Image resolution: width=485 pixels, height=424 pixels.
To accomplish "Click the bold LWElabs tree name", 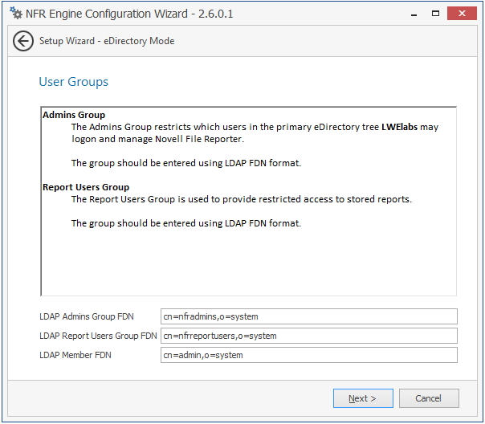I will tap(403, 127).
